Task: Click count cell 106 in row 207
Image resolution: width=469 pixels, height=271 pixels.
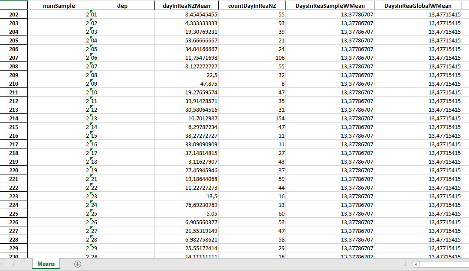Action: [252, 58]
